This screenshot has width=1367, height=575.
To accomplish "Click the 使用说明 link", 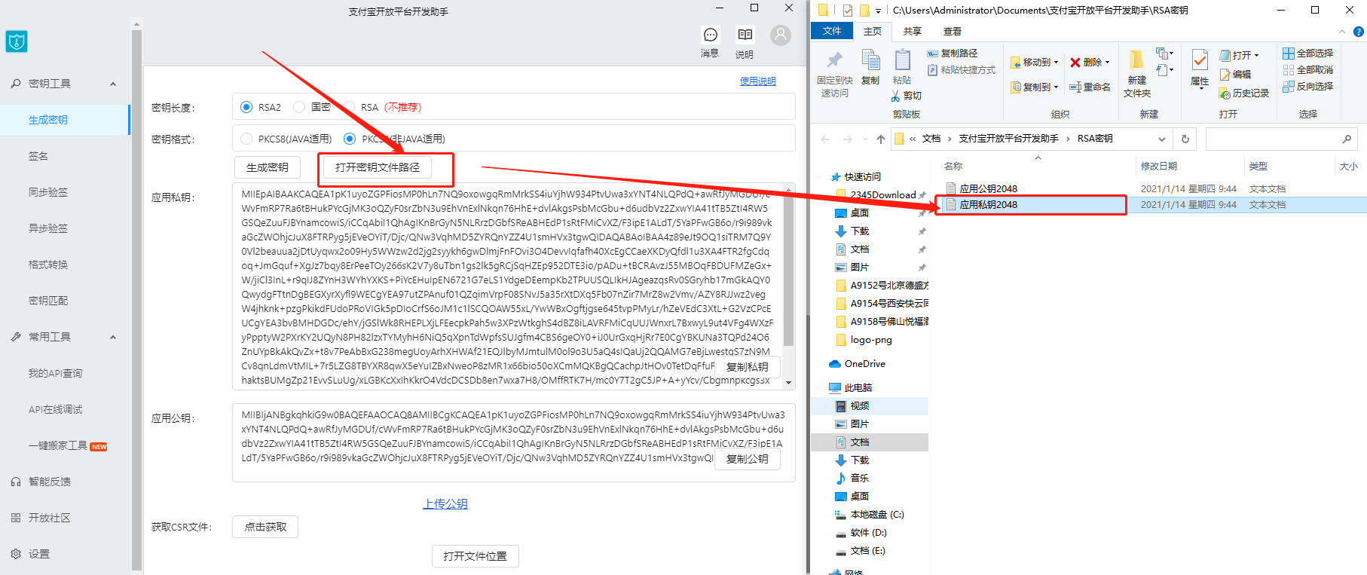I will click(758, 81).
